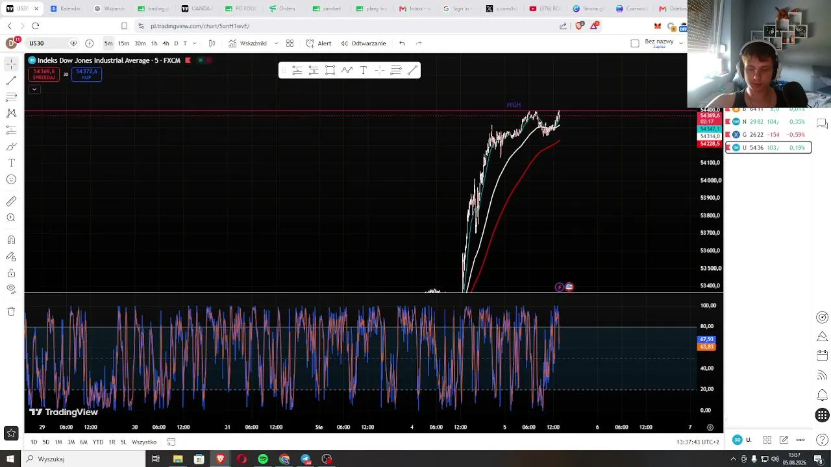
Task: Select the 30m timeframe
Action: [140, 43]
